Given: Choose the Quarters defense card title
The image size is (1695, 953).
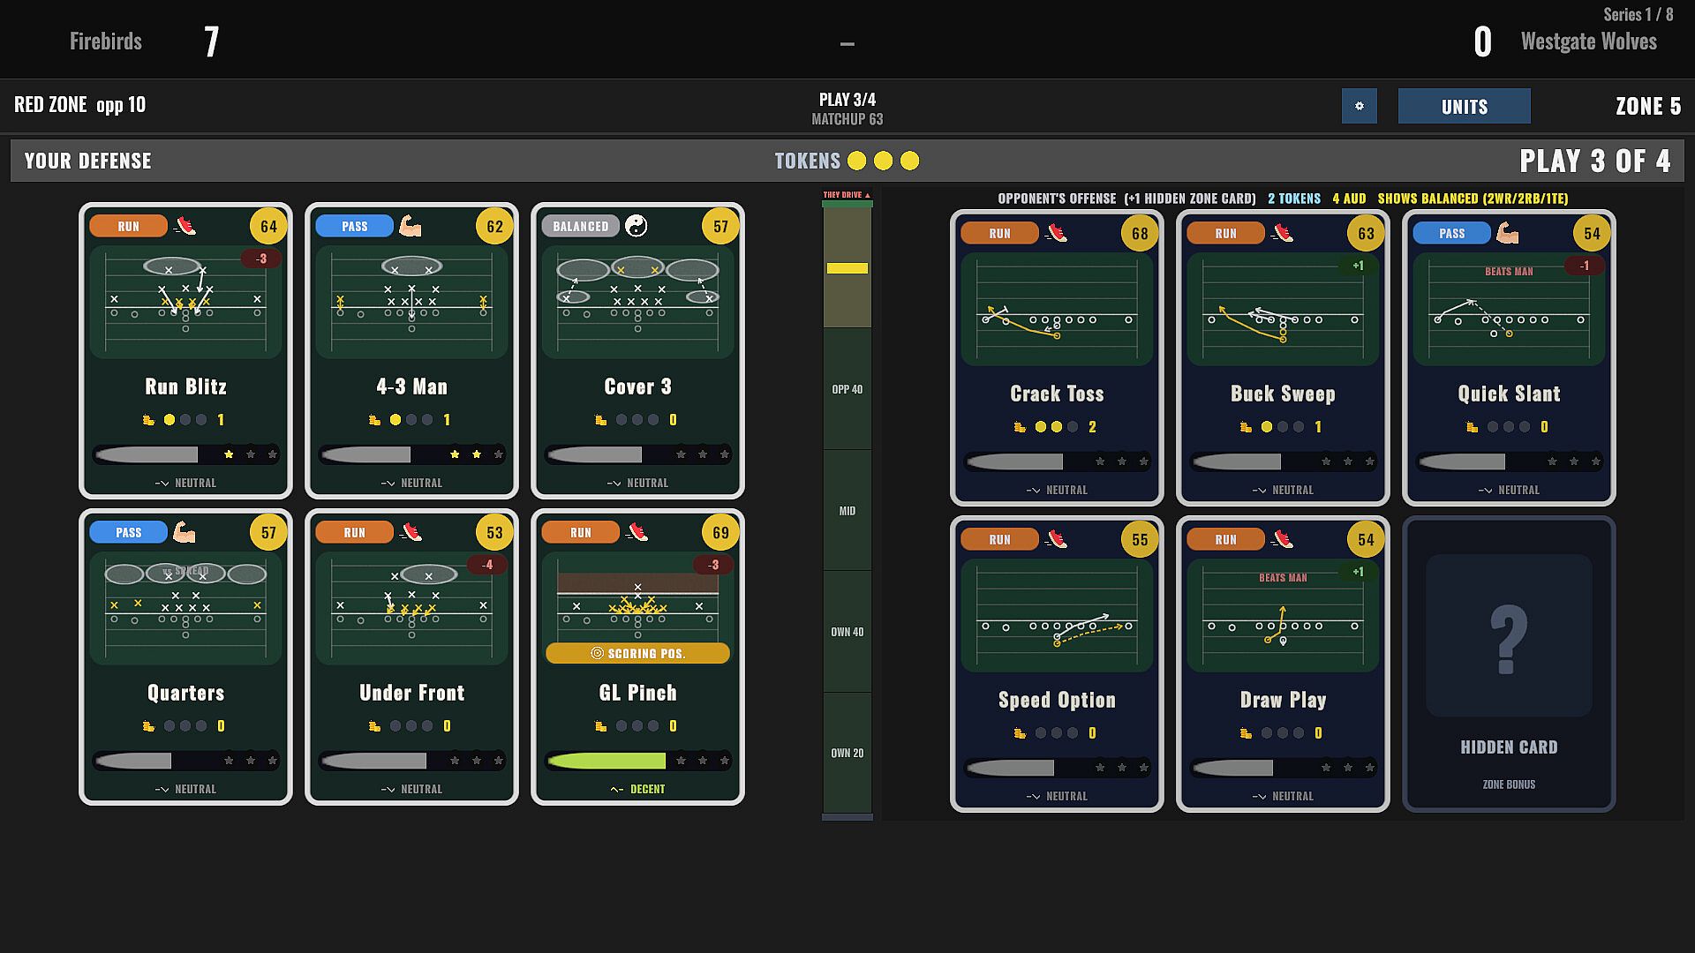Looking at the screenshot, I should 185,693.
